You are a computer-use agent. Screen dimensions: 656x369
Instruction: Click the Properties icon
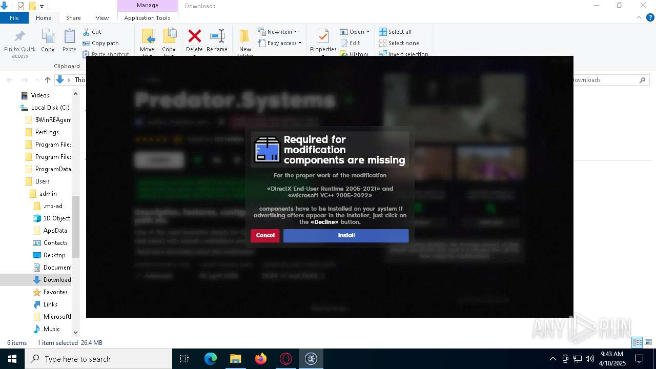pyautogui.click(x=323, y=37)
